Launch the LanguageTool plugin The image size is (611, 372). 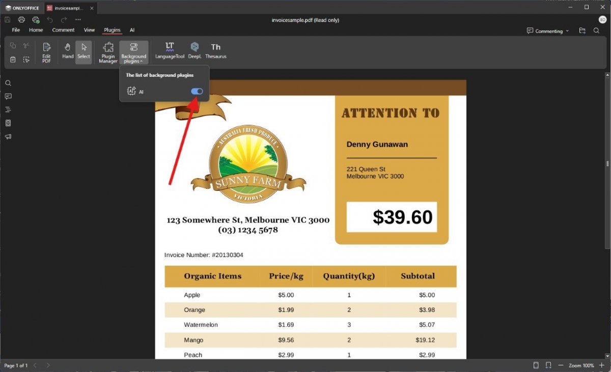tap(170, 51)
